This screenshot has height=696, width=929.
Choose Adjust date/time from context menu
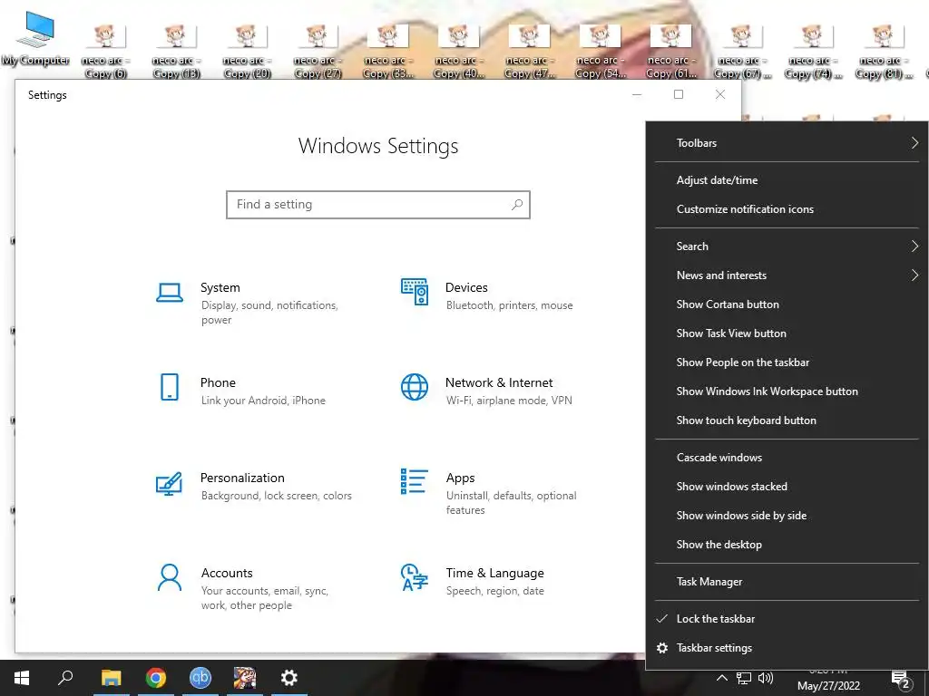point(787,180)
